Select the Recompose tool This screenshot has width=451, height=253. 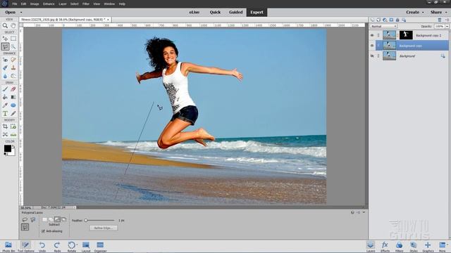[13, 126]
